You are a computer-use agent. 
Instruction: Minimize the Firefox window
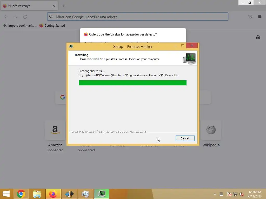tap(243, 2)
